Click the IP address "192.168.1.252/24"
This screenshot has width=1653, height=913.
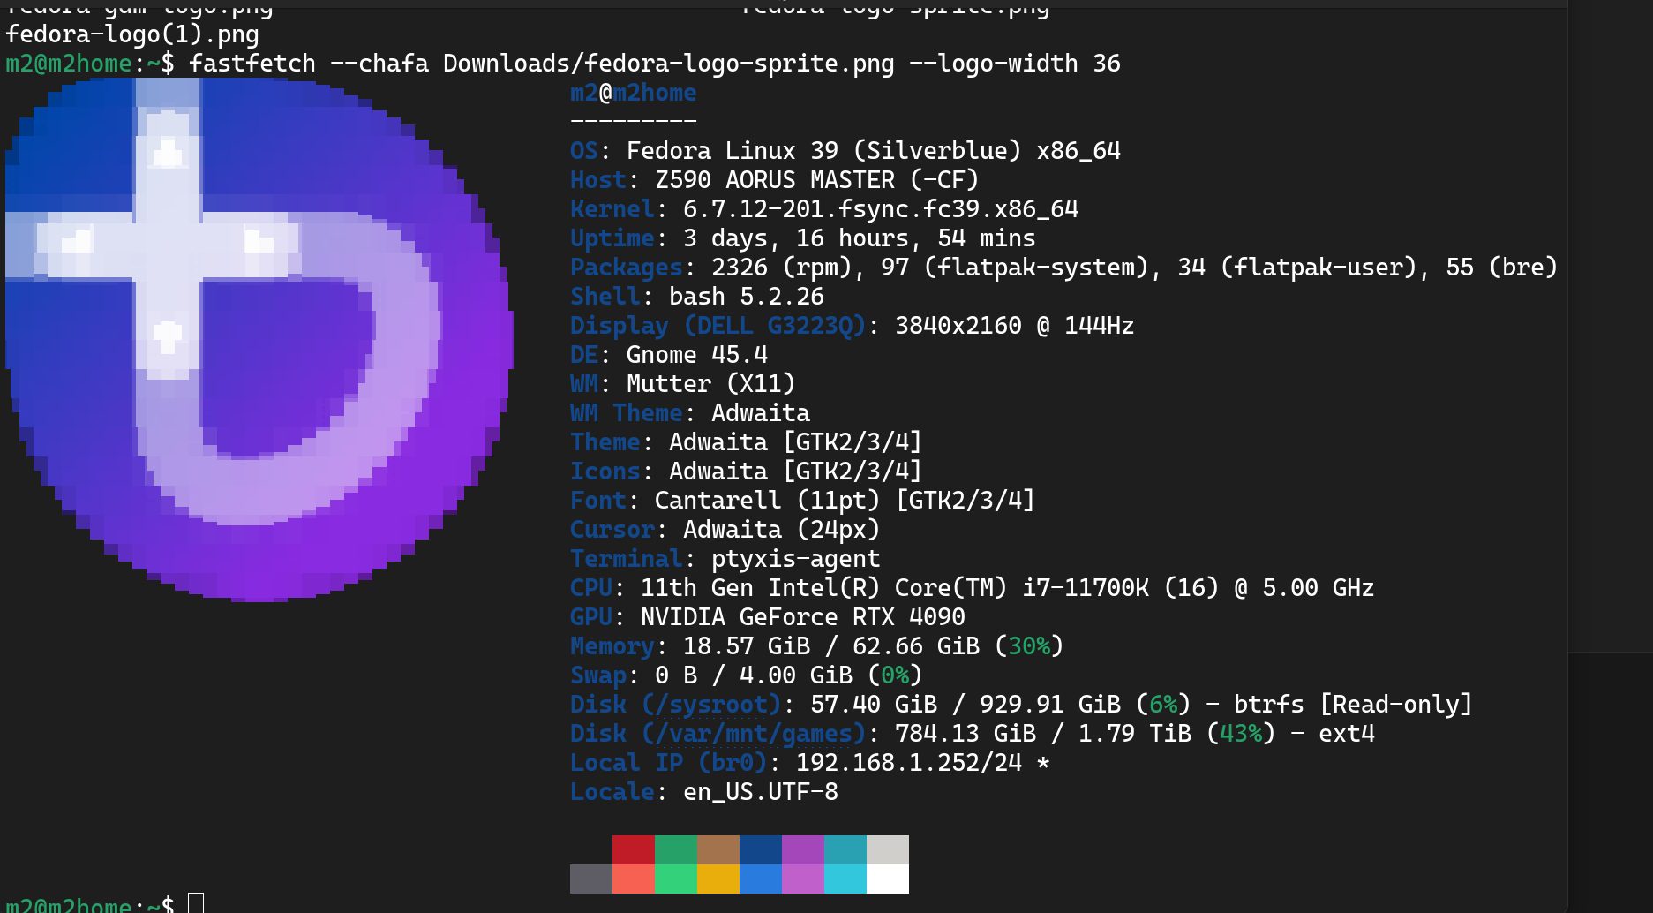(909, 763)
